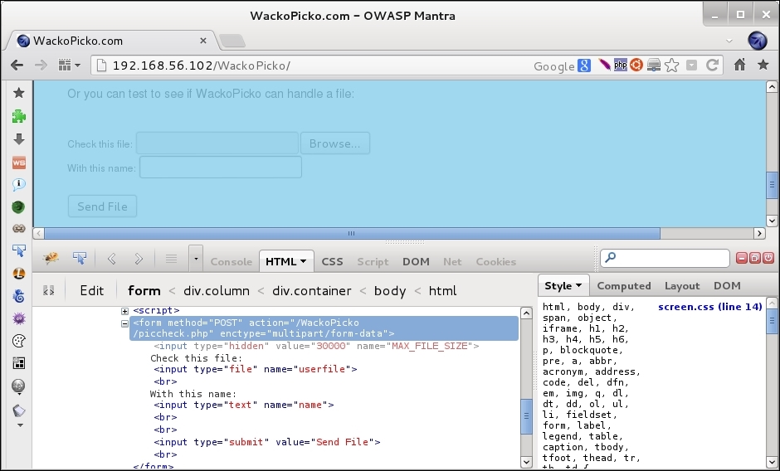Open the Firebug panel selector dropdown arrow
Viewport: 780px width, 471px height.
[196, 259]
